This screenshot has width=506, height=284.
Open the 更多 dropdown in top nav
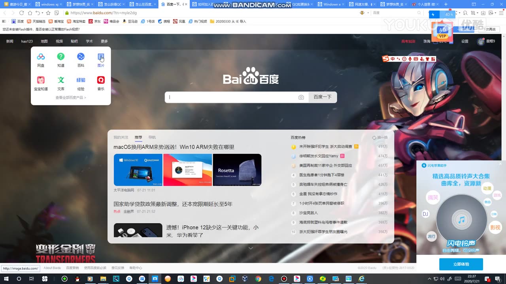[104, 41]
